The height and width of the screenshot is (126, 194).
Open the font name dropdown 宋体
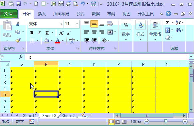[x=61, y=24]
